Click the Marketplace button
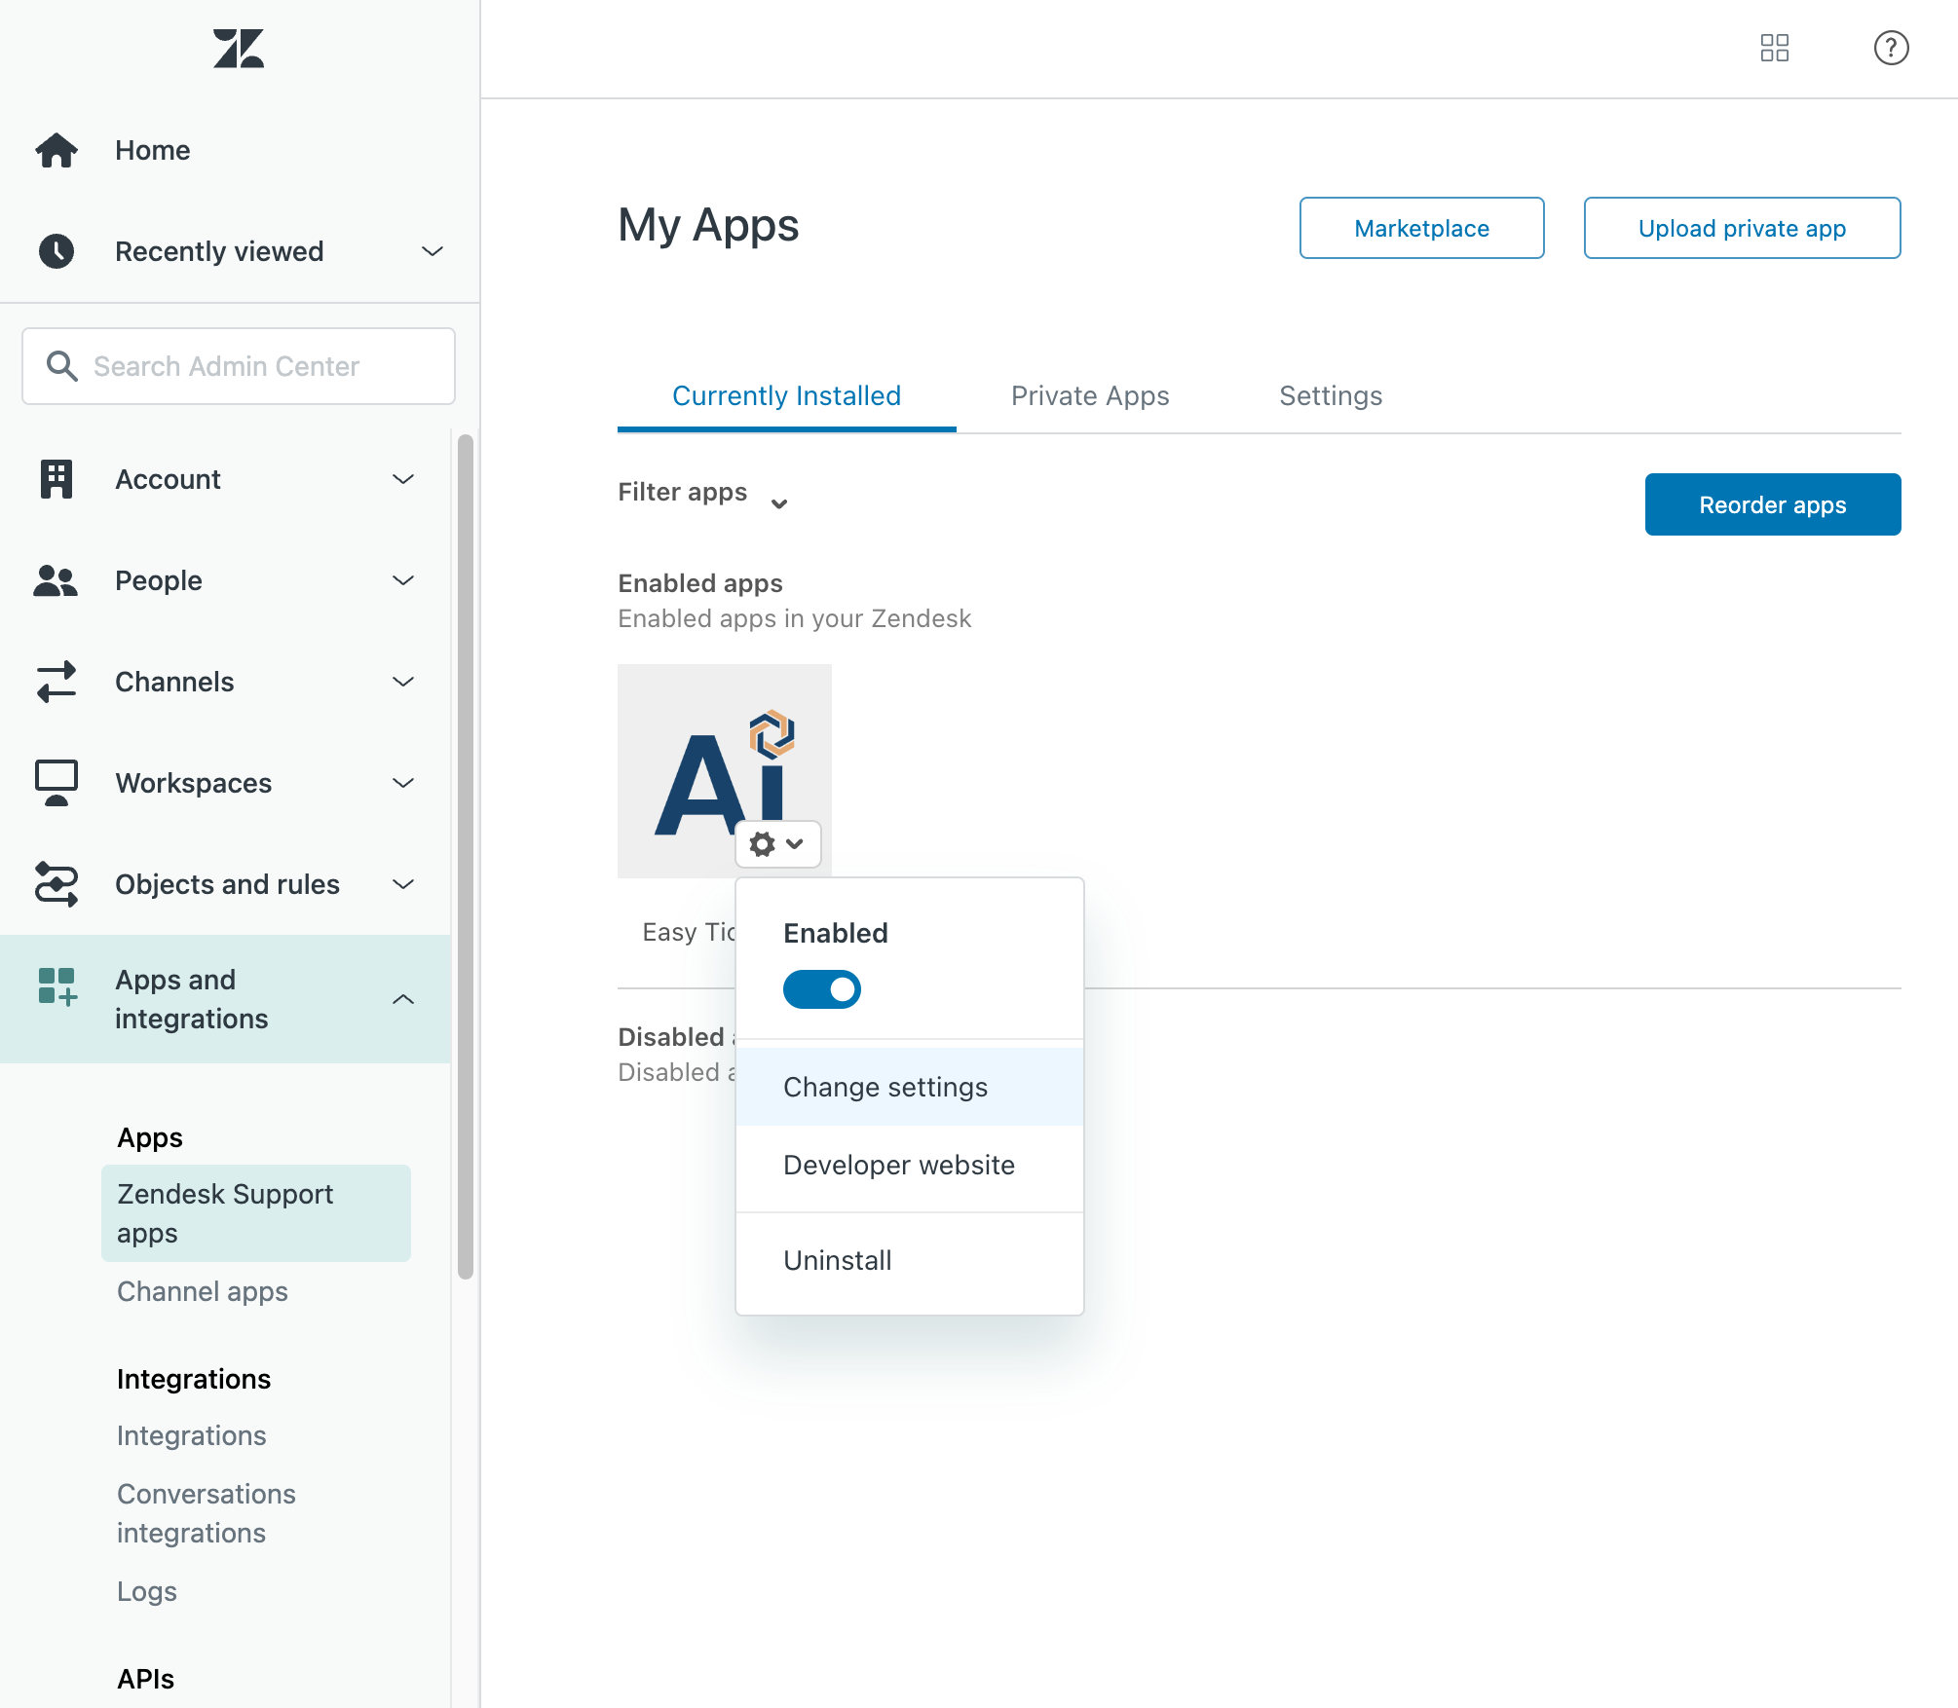Screen dimensions: 1958x1708 (x=1420, y=228)
